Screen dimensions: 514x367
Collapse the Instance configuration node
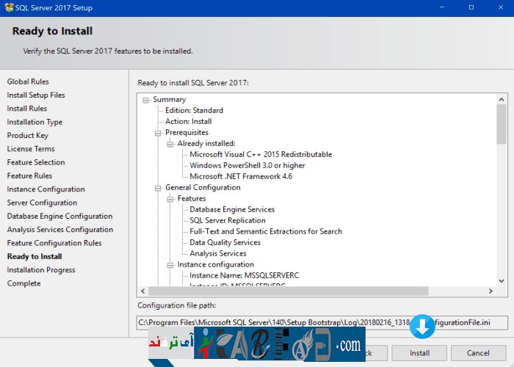pyautogui.click(x=170, y=265)
